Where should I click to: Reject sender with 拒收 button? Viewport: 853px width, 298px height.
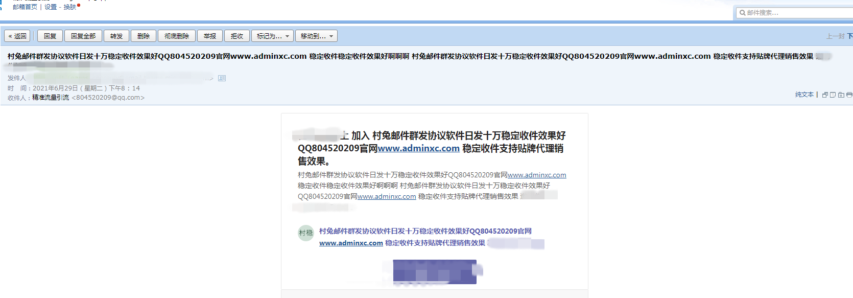click(237, 36)
